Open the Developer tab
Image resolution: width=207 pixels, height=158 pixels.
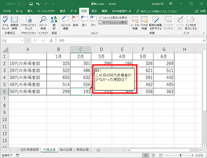[x=104, y=11]
